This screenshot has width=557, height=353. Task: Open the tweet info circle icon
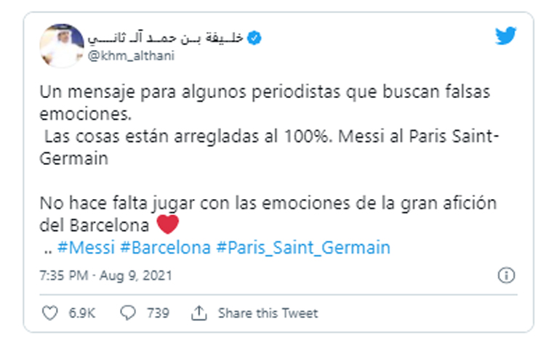pyautogui.click(x=506, y=275)
